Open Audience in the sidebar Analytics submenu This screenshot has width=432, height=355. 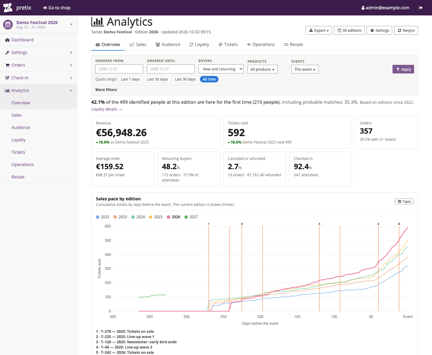click(x=21, y=127)
